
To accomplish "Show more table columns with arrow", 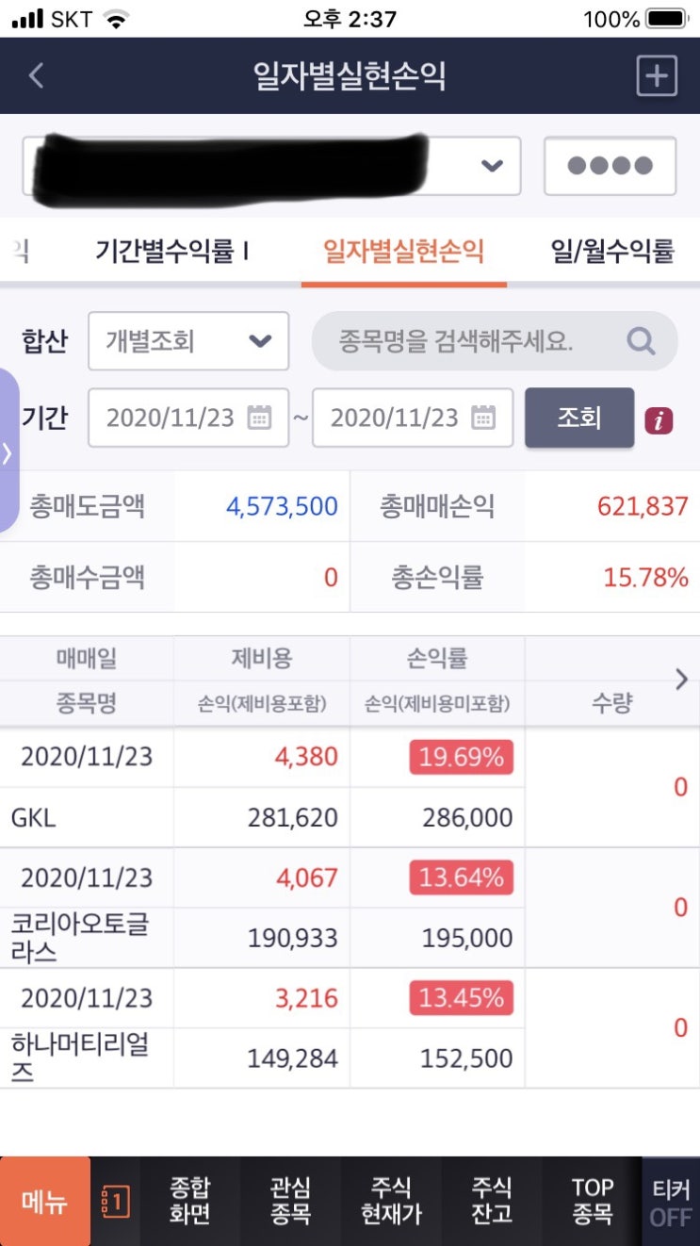I will click(x=682, y=680).
